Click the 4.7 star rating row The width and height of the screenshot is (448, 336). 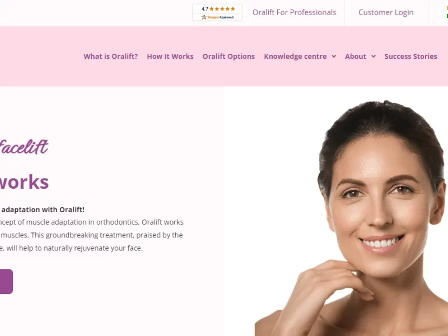[218, 9]
